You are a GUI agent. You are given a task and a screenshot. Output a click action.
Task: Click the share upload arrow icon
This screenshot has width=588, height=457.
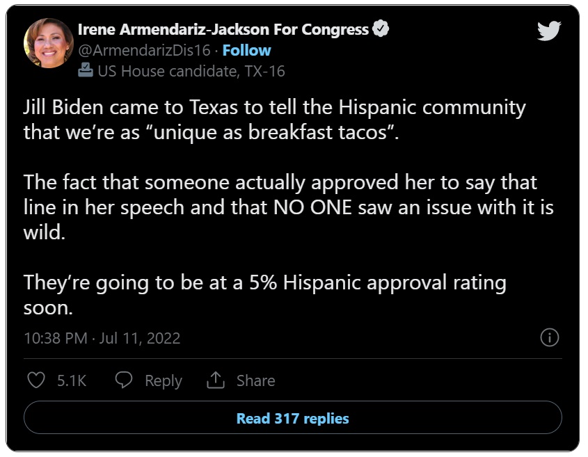click(x=216, y=380)
